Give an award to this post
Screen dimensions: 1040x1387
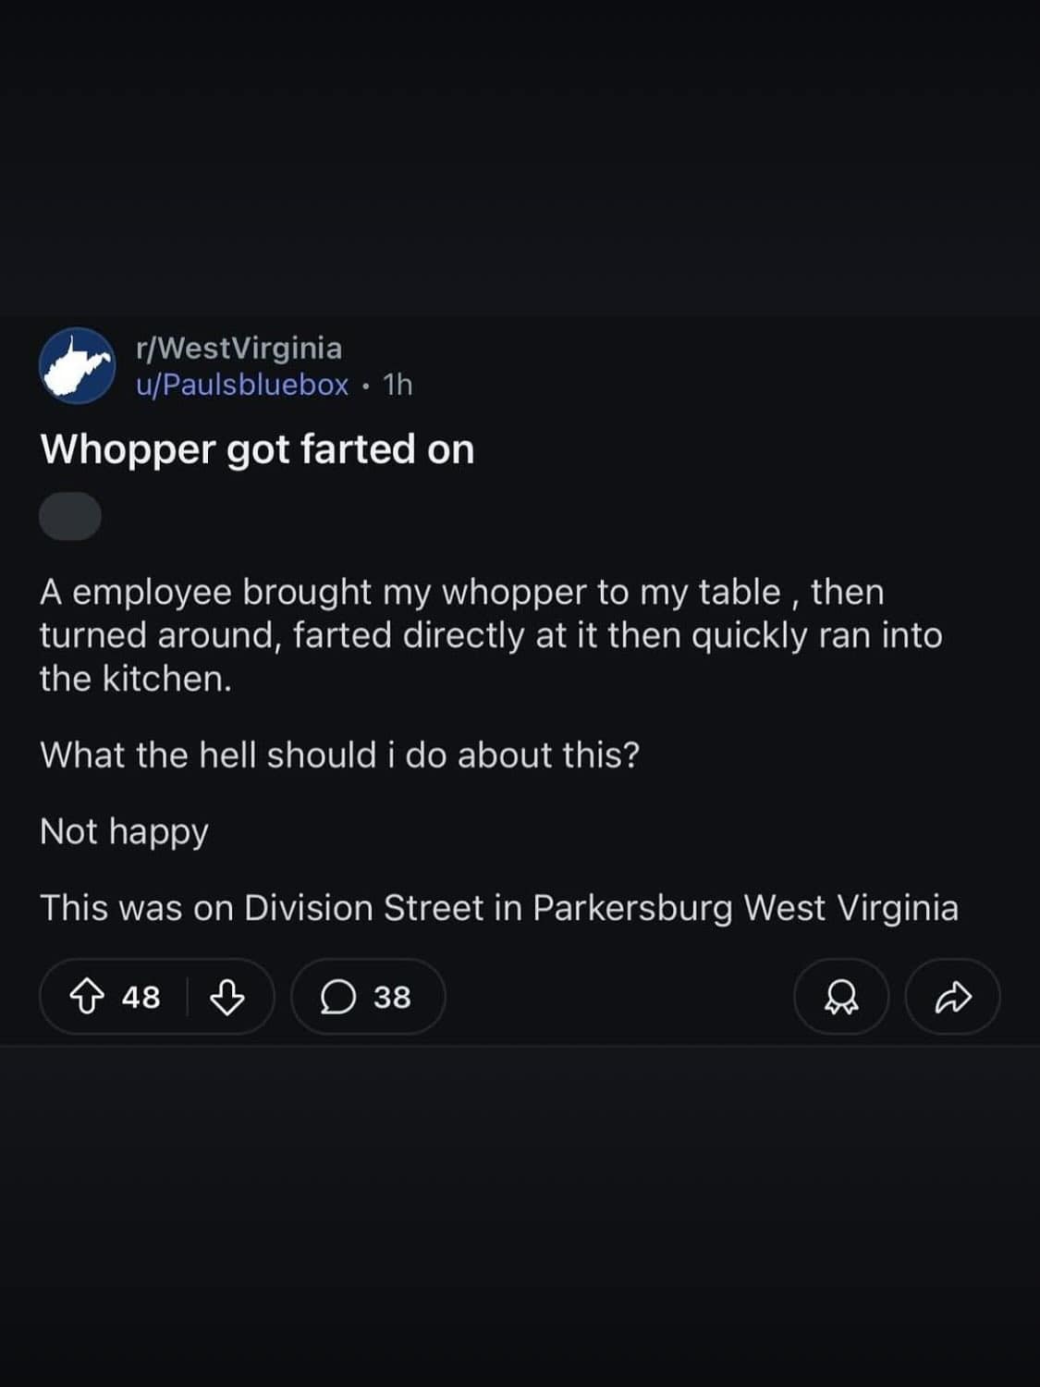[x=841, y=997]
